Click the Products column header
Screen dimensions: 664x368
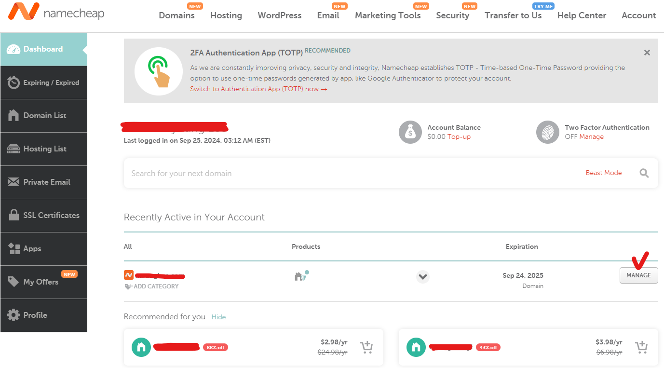pyautogui.click(x=306, y=246)
